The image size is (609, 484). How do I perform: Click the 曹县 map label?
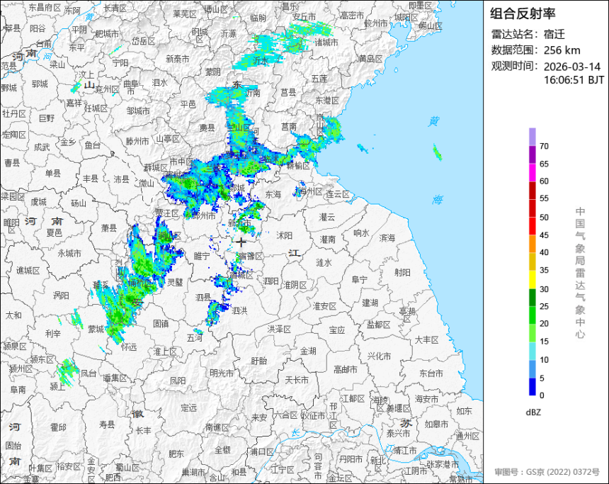[12, 162]
